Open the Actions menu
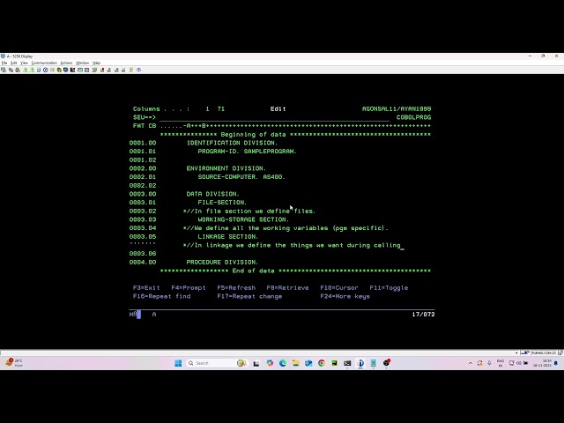 66,63
